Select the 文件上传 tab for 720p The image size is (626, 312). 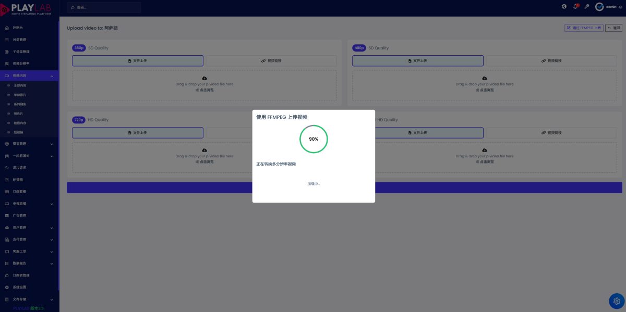click(x=138, y=133)
